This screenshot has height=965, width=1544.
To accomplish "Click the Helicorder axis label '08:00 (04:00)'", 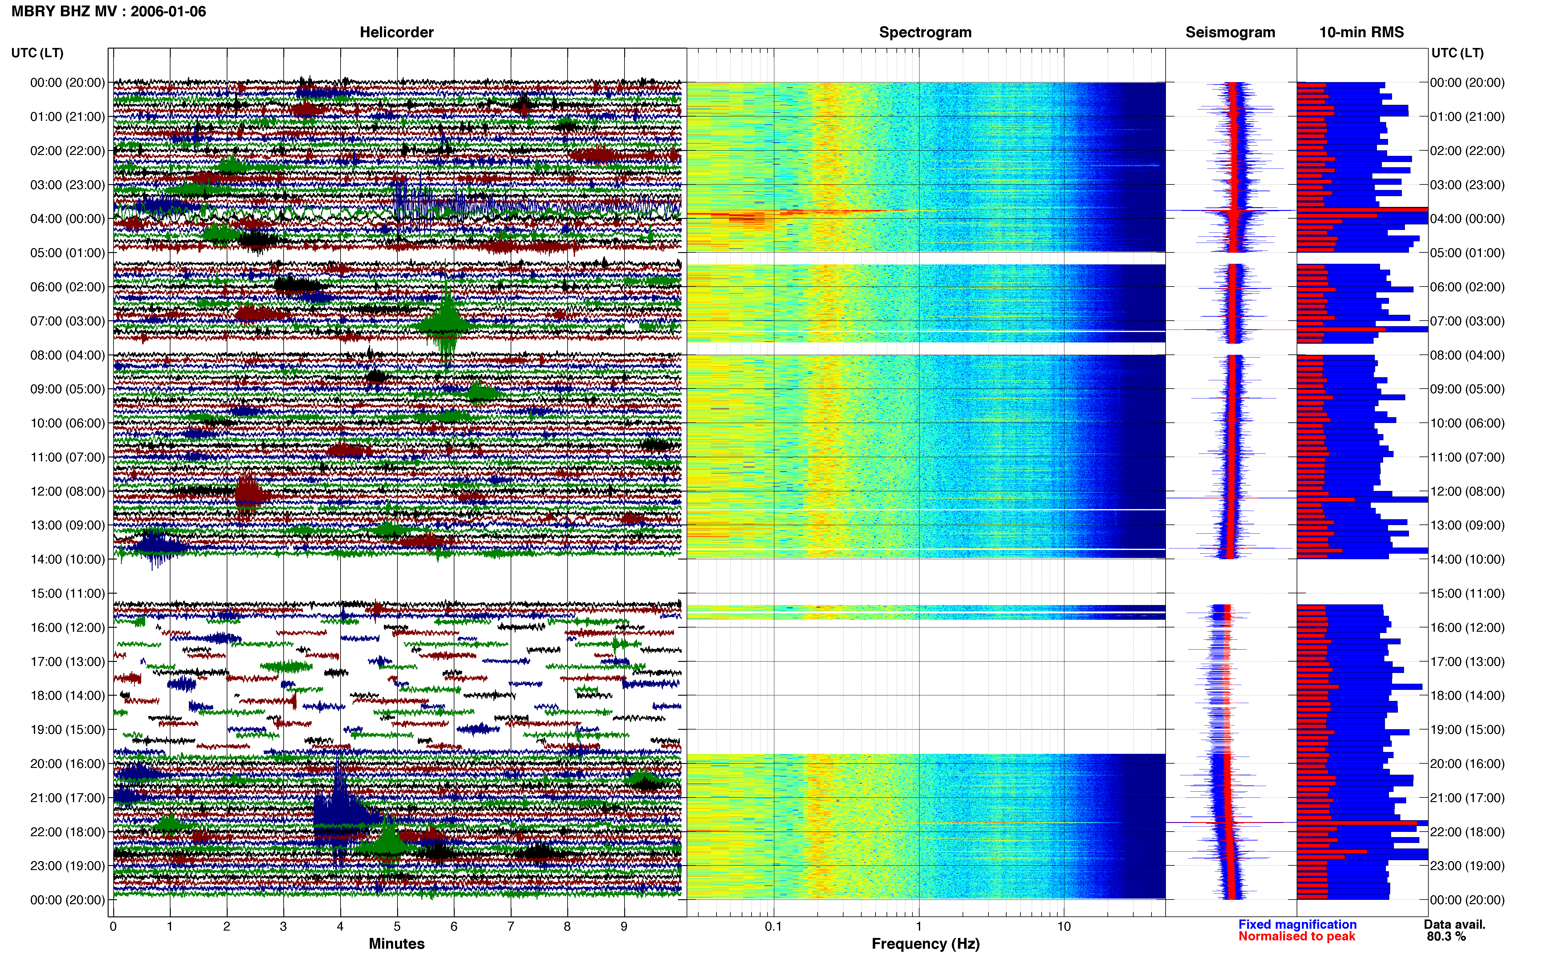I will tap(68, 355).
